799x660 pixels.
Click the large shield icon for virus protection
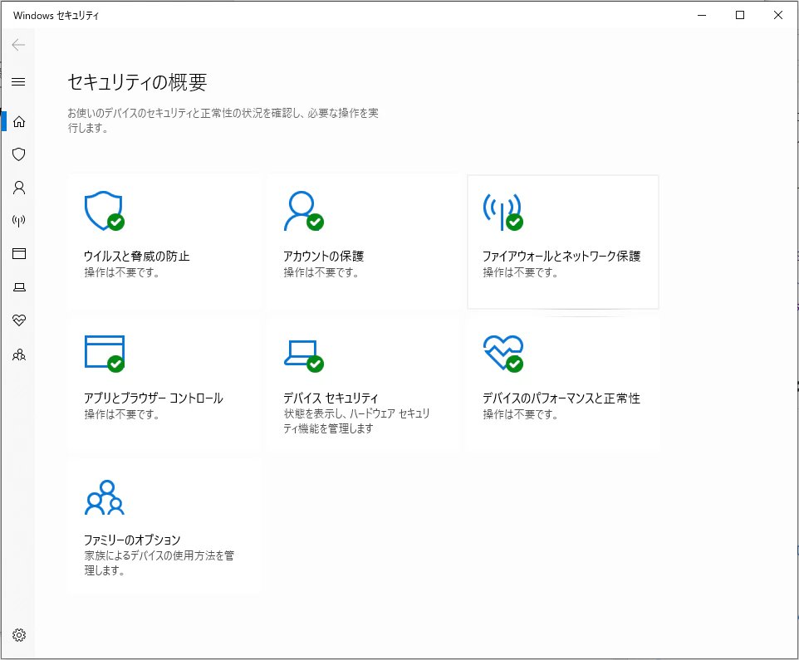(x=105, y=211)
